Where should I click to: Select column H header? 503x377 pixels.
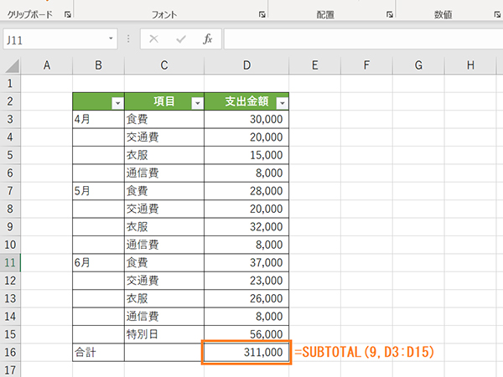click(470, 65)
